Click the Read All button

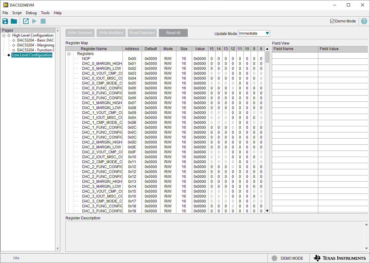point(173,33)
